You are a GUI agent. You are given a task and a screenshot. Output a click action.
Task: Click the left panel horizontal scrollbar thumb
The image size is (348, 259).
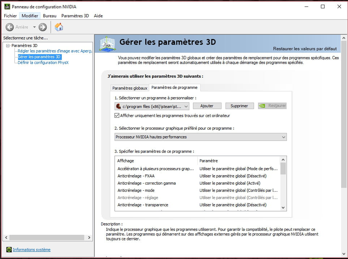tap(47, 237)
